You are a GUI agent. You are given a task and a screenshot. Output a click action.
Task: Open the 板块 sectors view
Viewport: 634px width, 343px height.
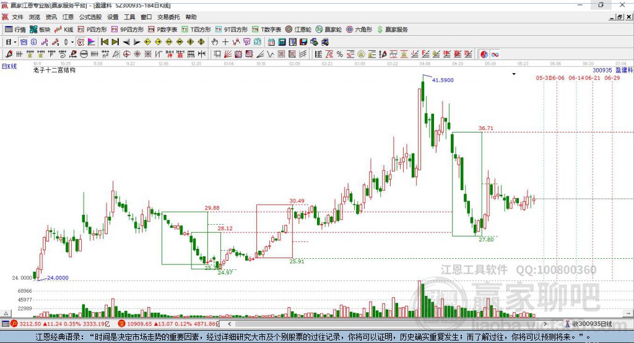point(40,30)
